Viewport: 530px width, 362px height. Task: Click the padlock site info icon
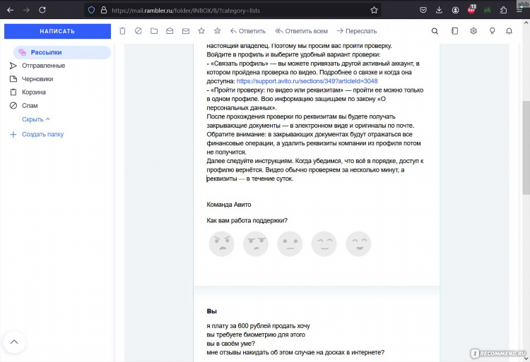click(x=104, y=10)
